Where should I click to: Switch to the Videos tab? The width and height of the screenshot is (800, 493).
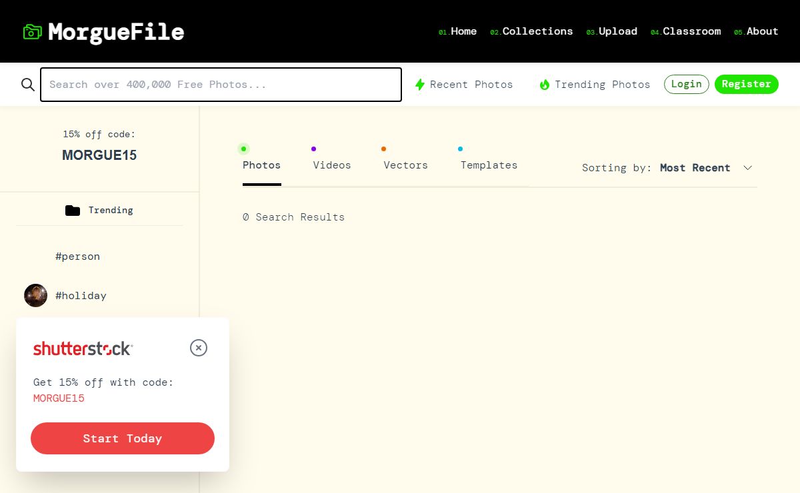[x=332, y=165]
